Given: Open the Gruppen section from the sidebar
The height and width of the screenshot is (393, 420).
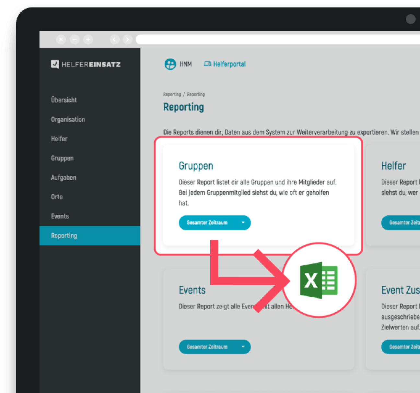Looking at the screenshot, I should [62, 158].
